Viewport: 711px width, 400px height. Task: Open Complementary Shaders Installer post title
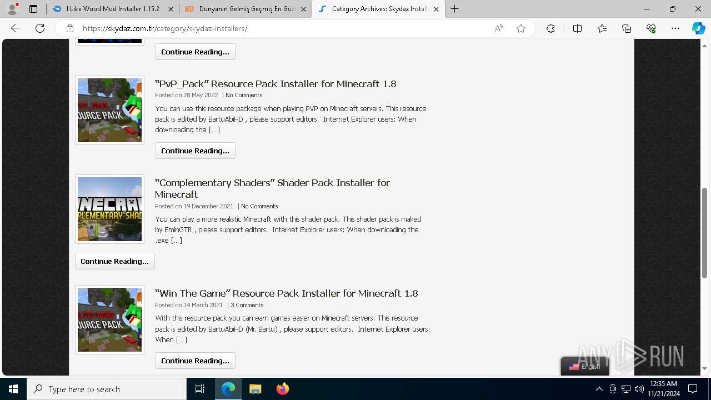tap(272, 188)
